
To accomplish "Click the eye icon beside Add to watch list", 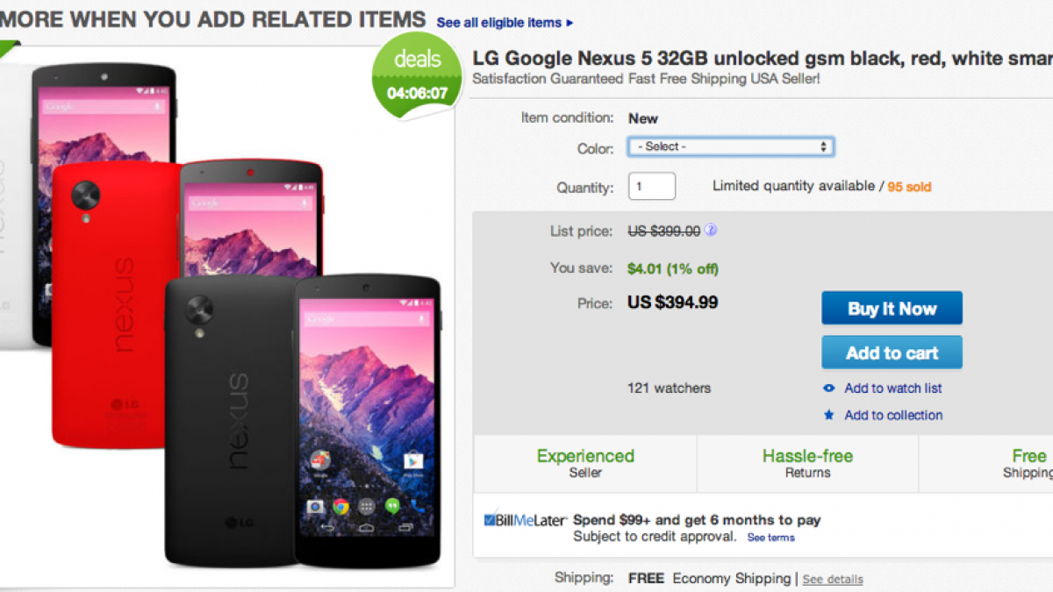I will pyautogui.click(x=828, y=389).
